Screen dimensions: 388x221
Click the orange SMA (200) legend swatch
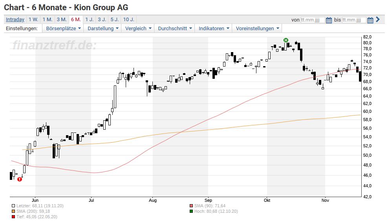coord(13,211)
